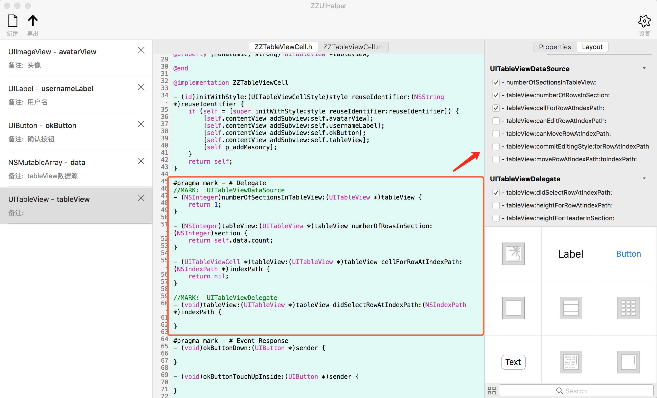Toggle the grid layout icon beside Search
Screen dimensions: 657x398
pos(491,391)
